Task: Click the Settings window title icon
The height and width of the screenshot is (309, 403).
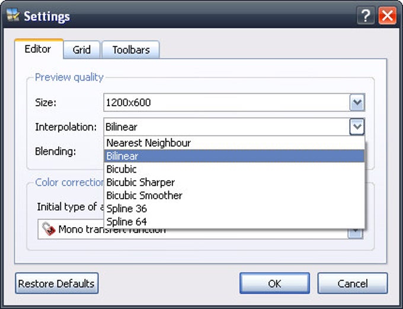Action: coord(13,15)
